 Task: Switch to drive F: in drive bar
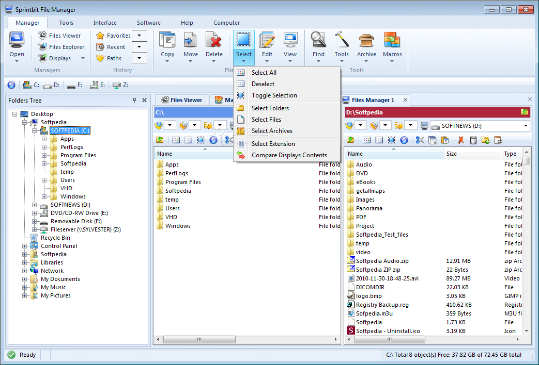coord(74,85)
